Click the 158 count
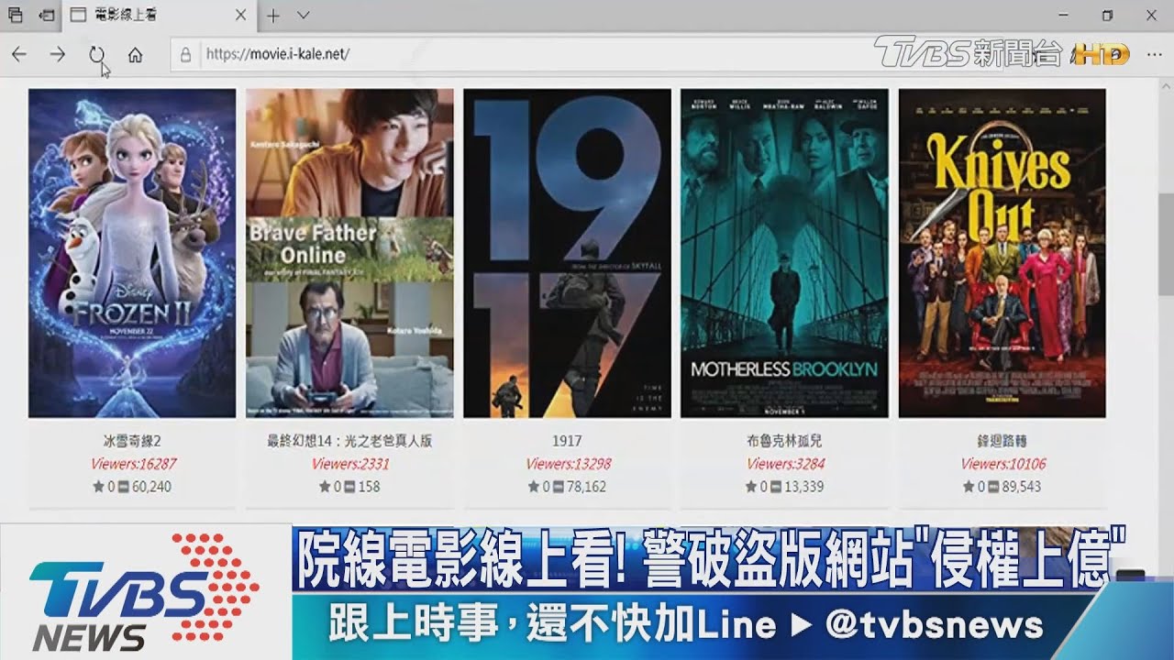Viewport: 1174px width, 660px height. pos(369,487)
